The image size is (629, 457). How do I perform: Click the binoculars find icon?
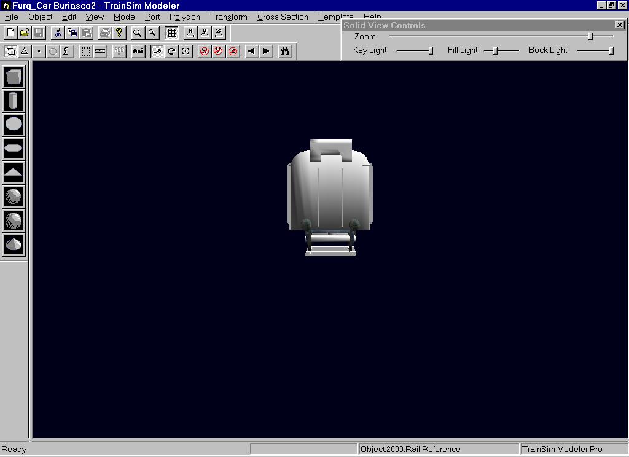point(284,52)
